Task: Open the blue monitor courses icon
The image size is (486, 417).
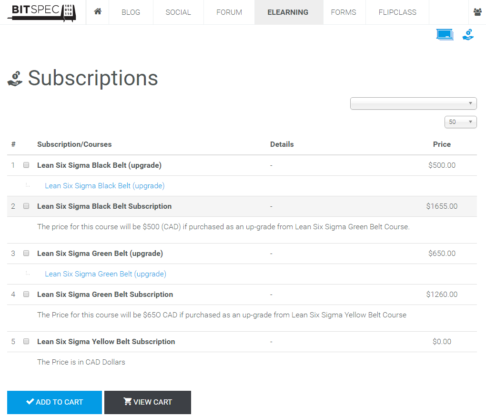Action: 445,34
